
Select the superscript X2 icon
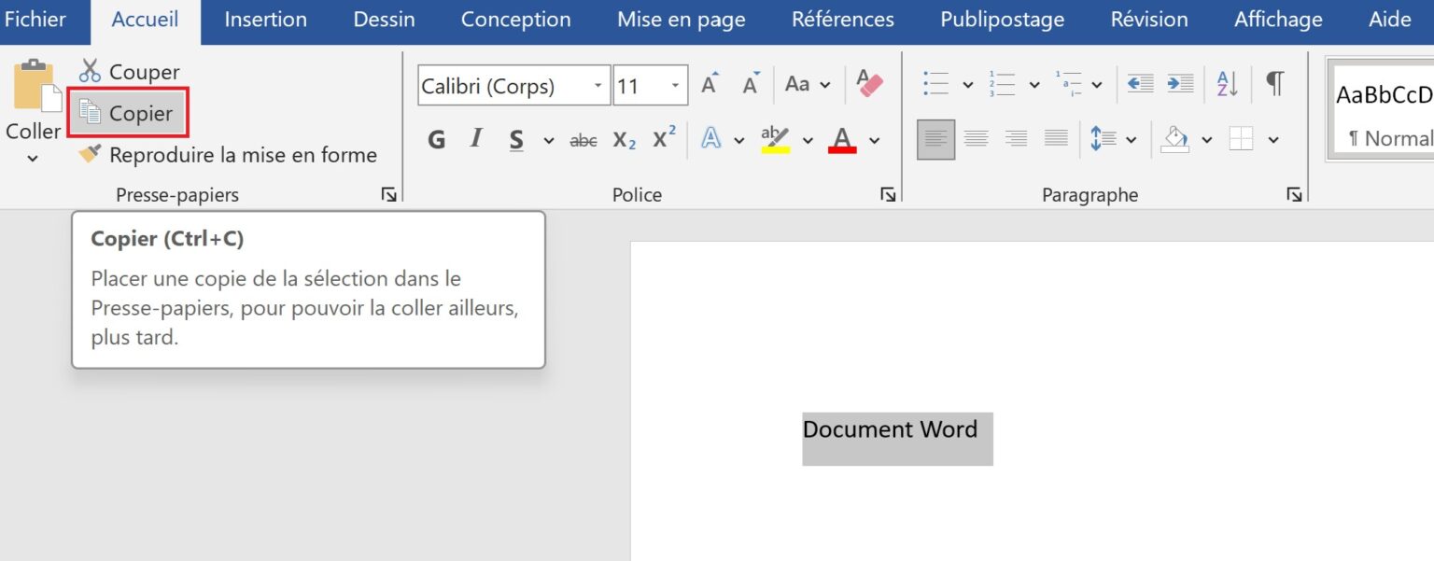tap(663, 138)
